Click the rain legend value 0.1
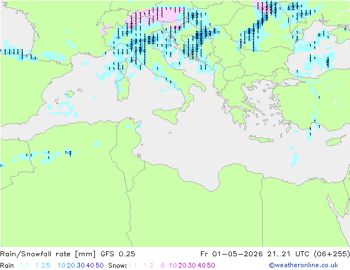 tap(24, 266)
